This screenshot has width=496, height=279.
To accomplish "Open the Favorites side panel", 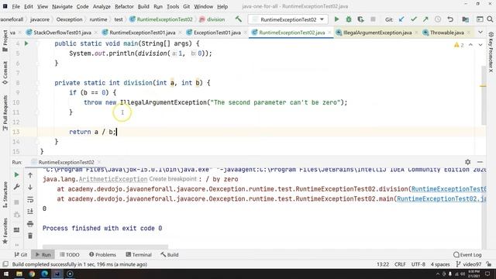I will pos(5,231).
